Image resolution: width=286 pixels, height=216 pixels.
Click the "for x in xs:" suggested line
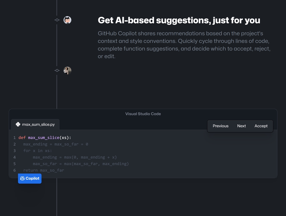click(38, 151)
